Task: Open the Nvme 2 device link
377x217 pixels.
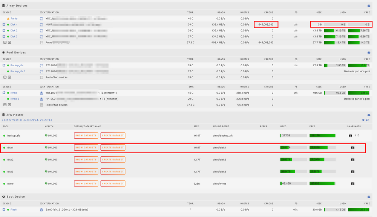Action: click(15, 99)
